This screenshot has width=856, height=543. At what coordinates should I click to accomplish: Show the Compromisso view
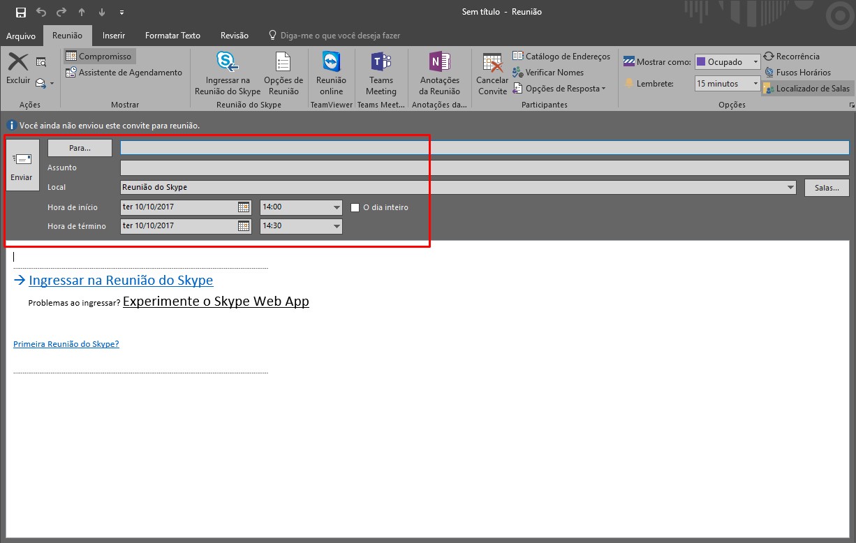(98, 56)
